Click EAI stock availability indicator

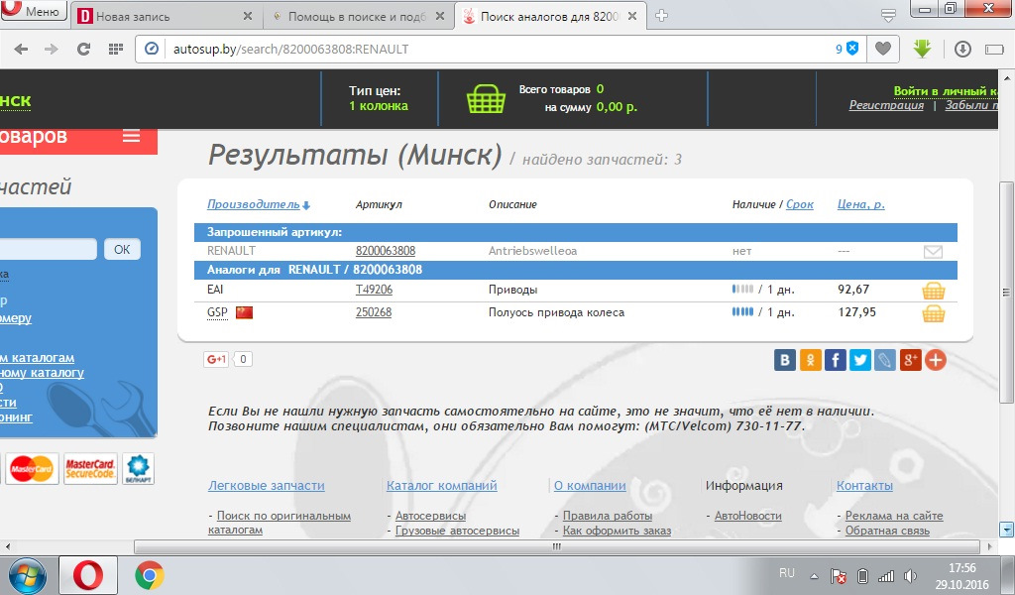point(741,290)
